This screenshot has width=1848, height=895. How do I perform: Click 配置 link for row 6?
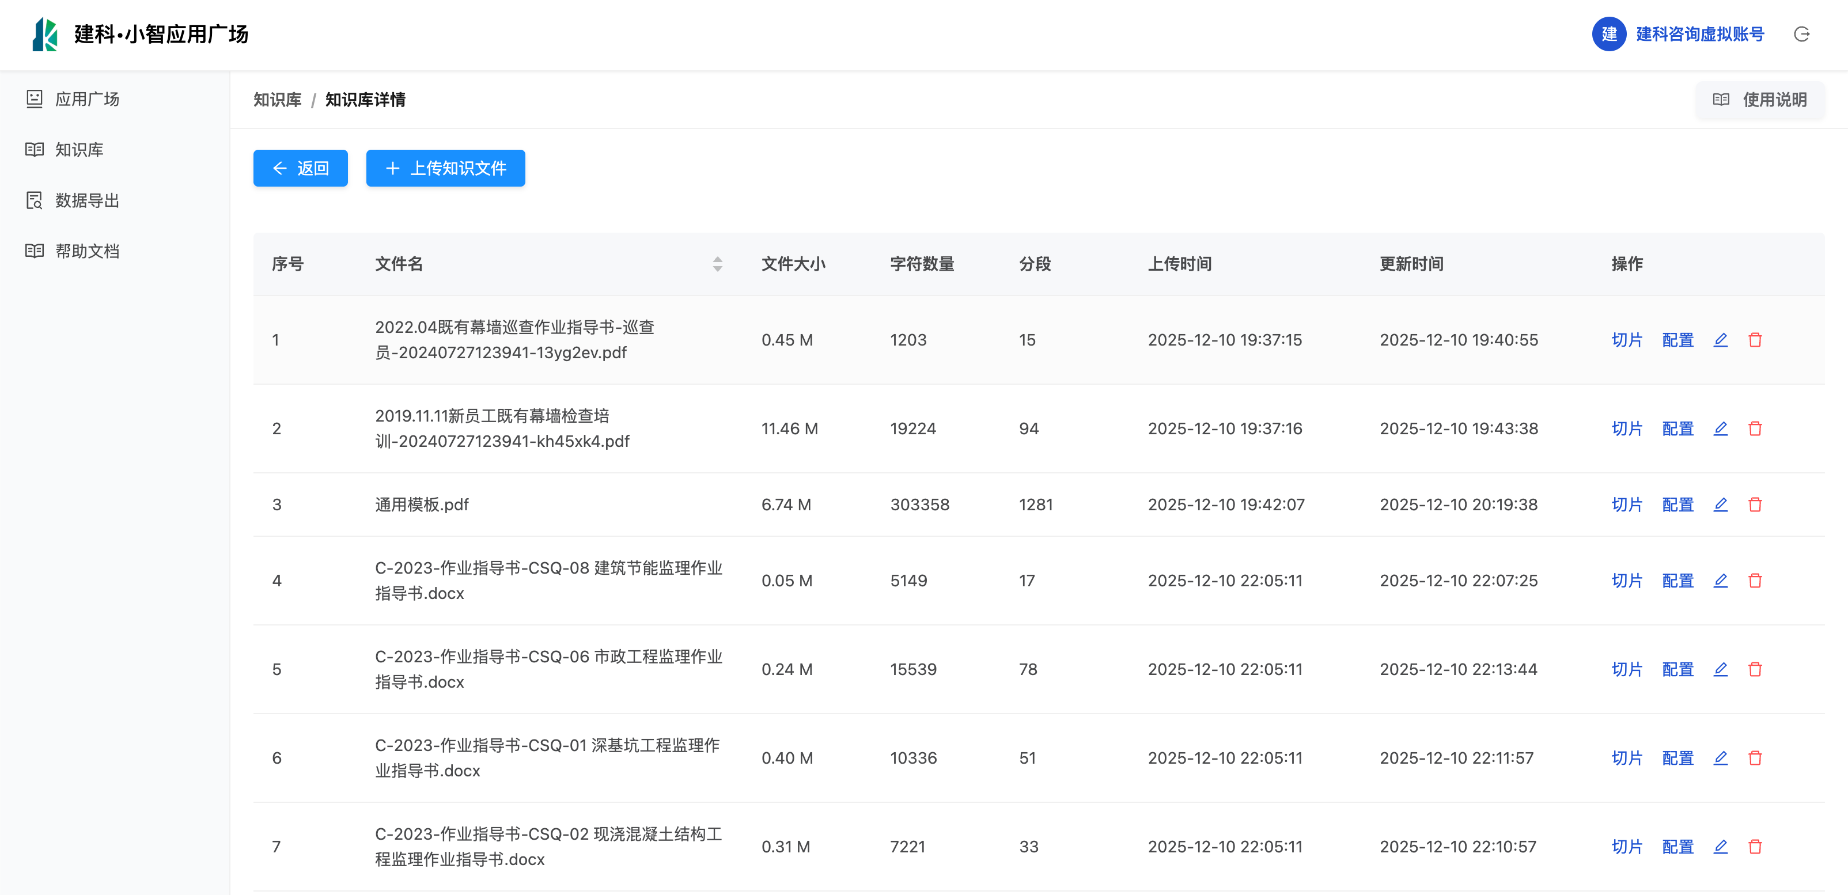pos(1677,758)
